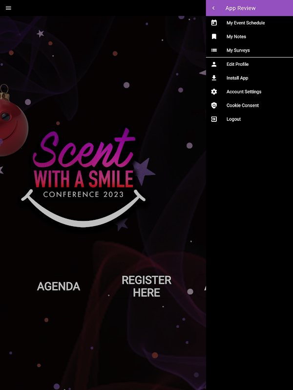Open Account Settings

coord(250,92)
